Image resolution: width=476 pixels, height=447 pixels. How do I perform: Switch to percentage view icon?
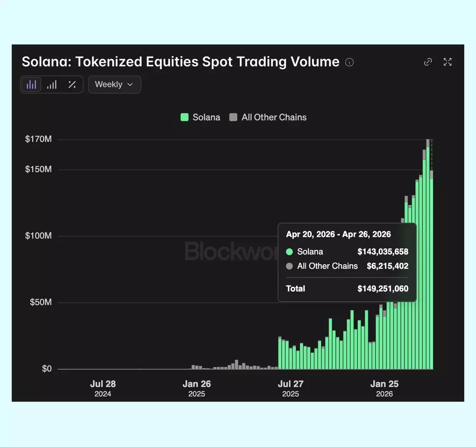(72, 84)
